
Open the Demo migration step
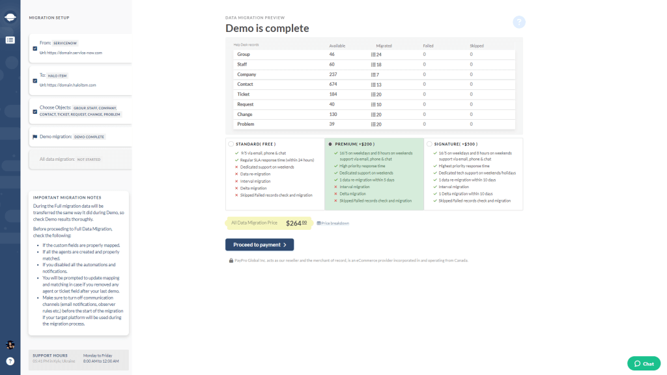pyautogui.click(x=80, y=137)
